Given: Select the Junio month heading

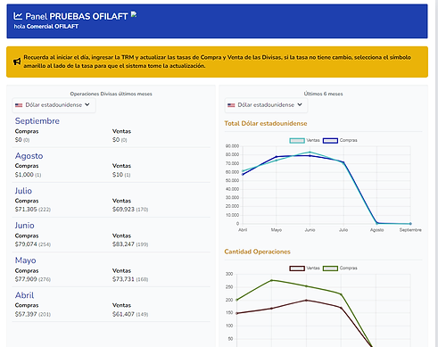Looking at the screenshot, I should (x=25, y=226).
